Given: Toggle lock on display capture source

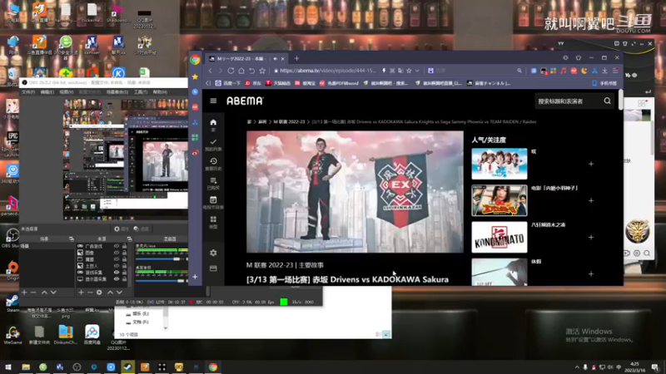Looking at the screenshot, I should pyautogui.click(x=124, y=279).
